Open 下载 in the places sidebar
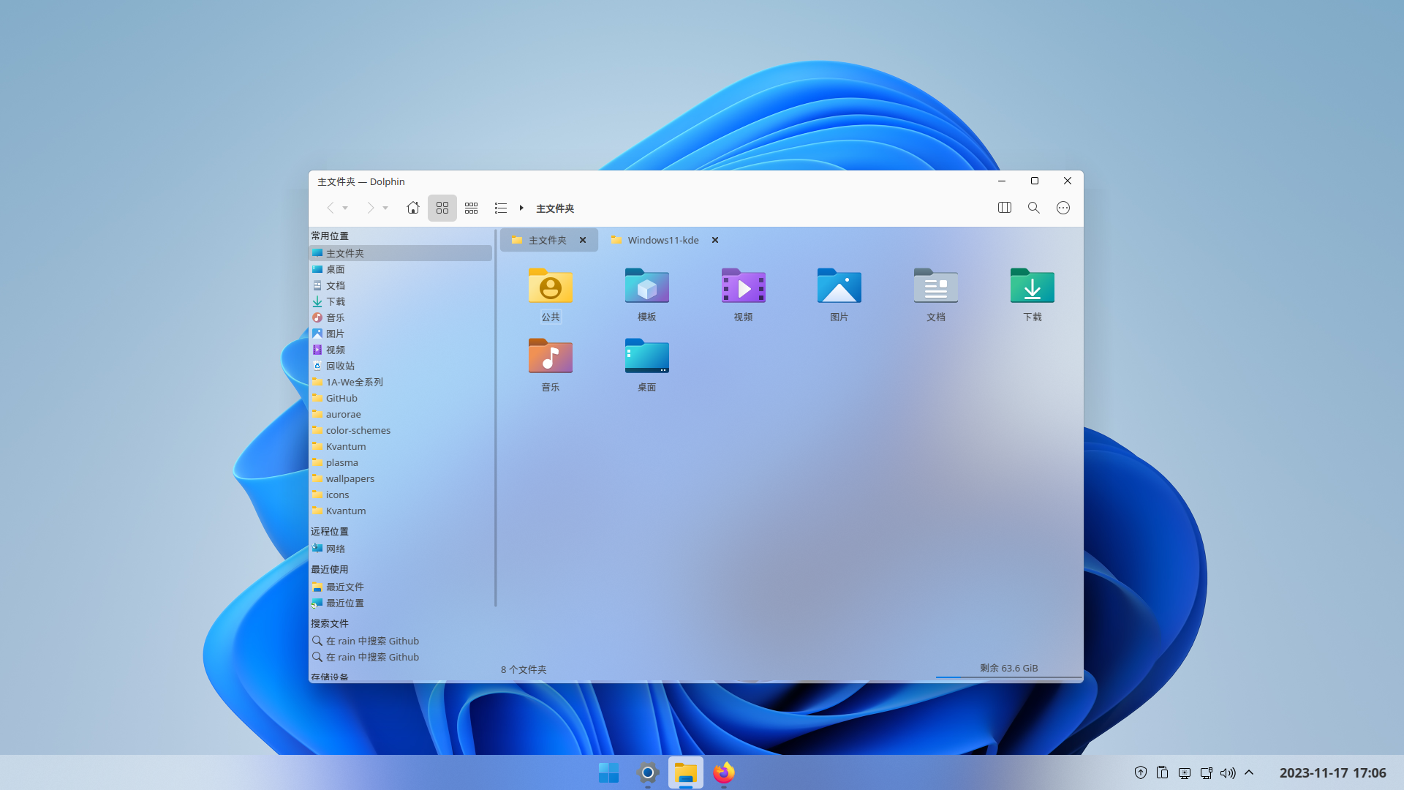 (x=401, y=301)
